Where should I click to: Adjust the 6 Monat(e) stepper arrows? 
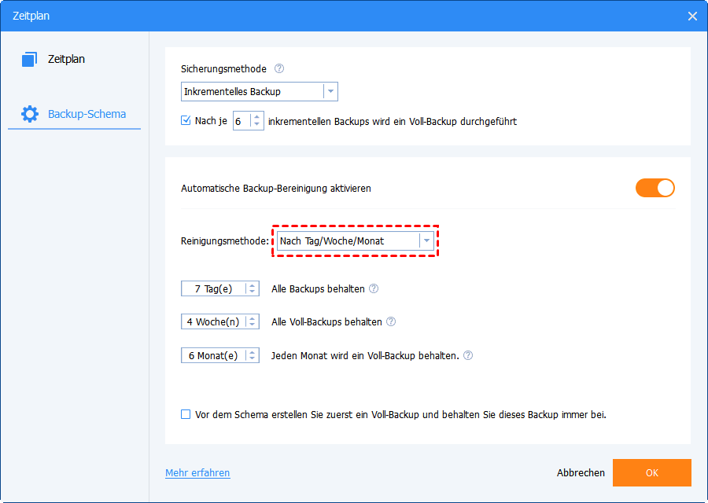point(253,355)
